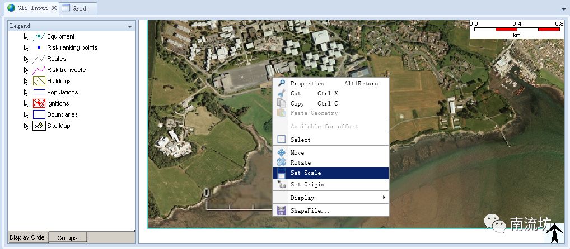Click the Risk transects line icon
The height and width of the screenshot is (249, 570).
(39, 70)
